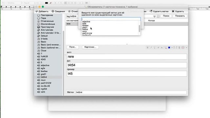
Task: Apply the blue text color swatch
Action: point(169,48)
